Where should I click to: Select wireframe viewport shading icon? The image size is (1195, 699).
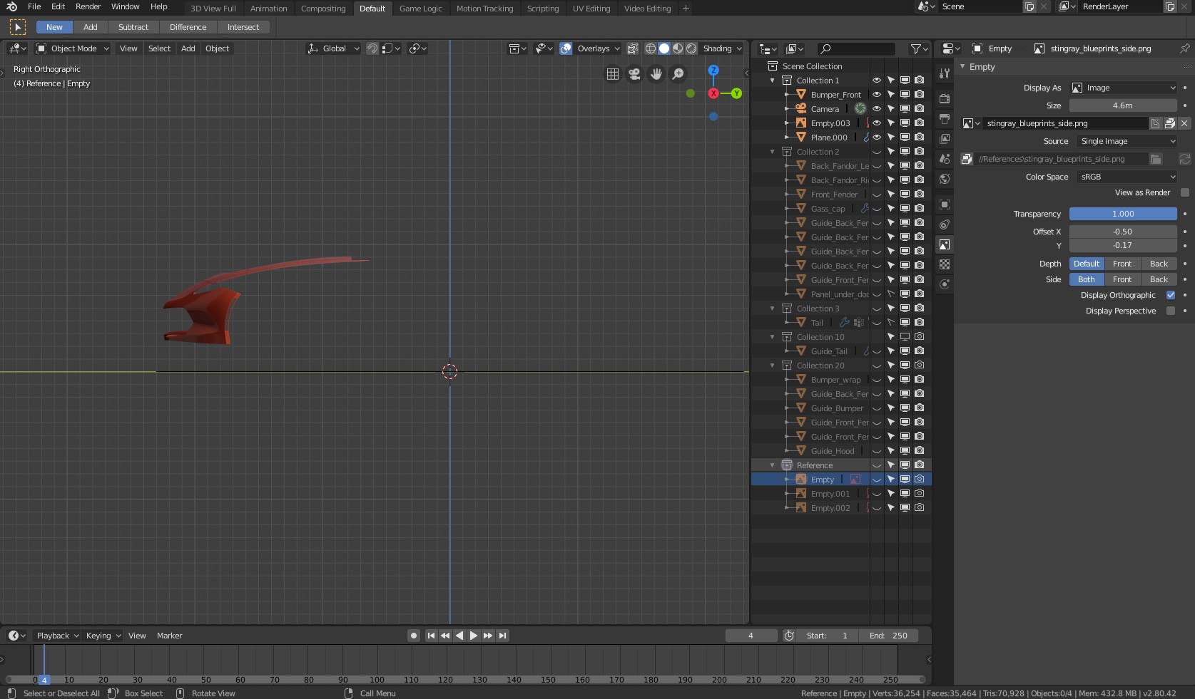click(650, 48)
